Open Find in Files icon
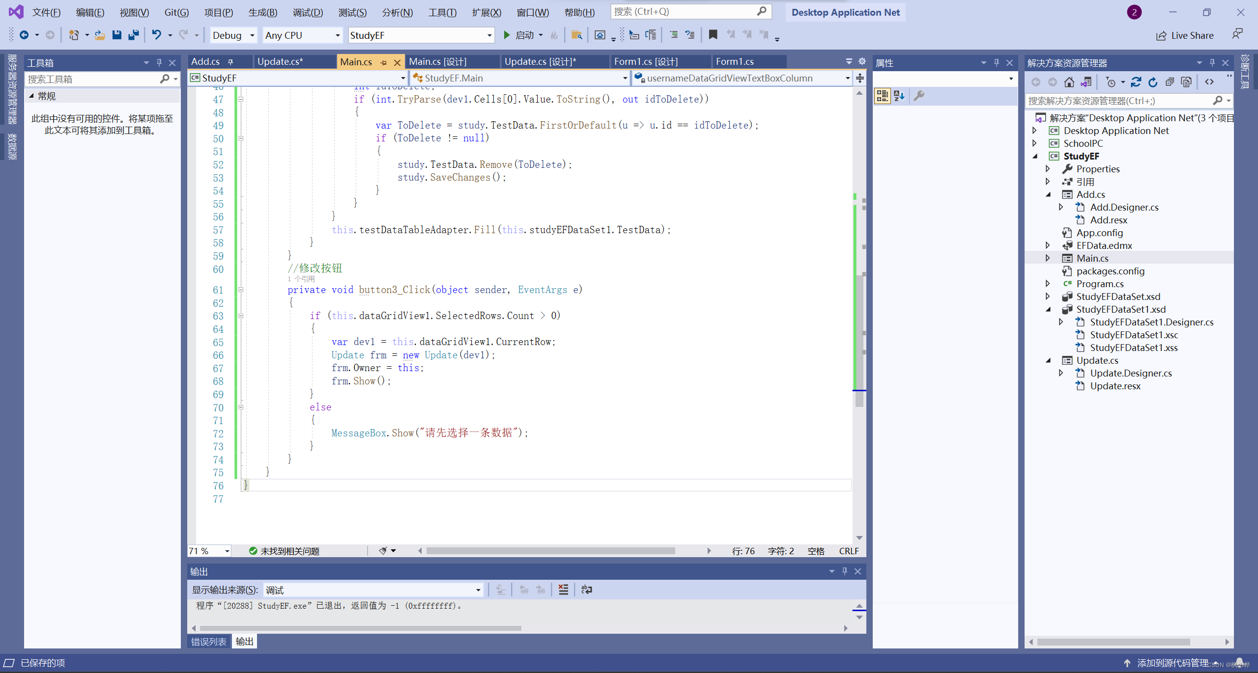 click(x=577, y=35)
